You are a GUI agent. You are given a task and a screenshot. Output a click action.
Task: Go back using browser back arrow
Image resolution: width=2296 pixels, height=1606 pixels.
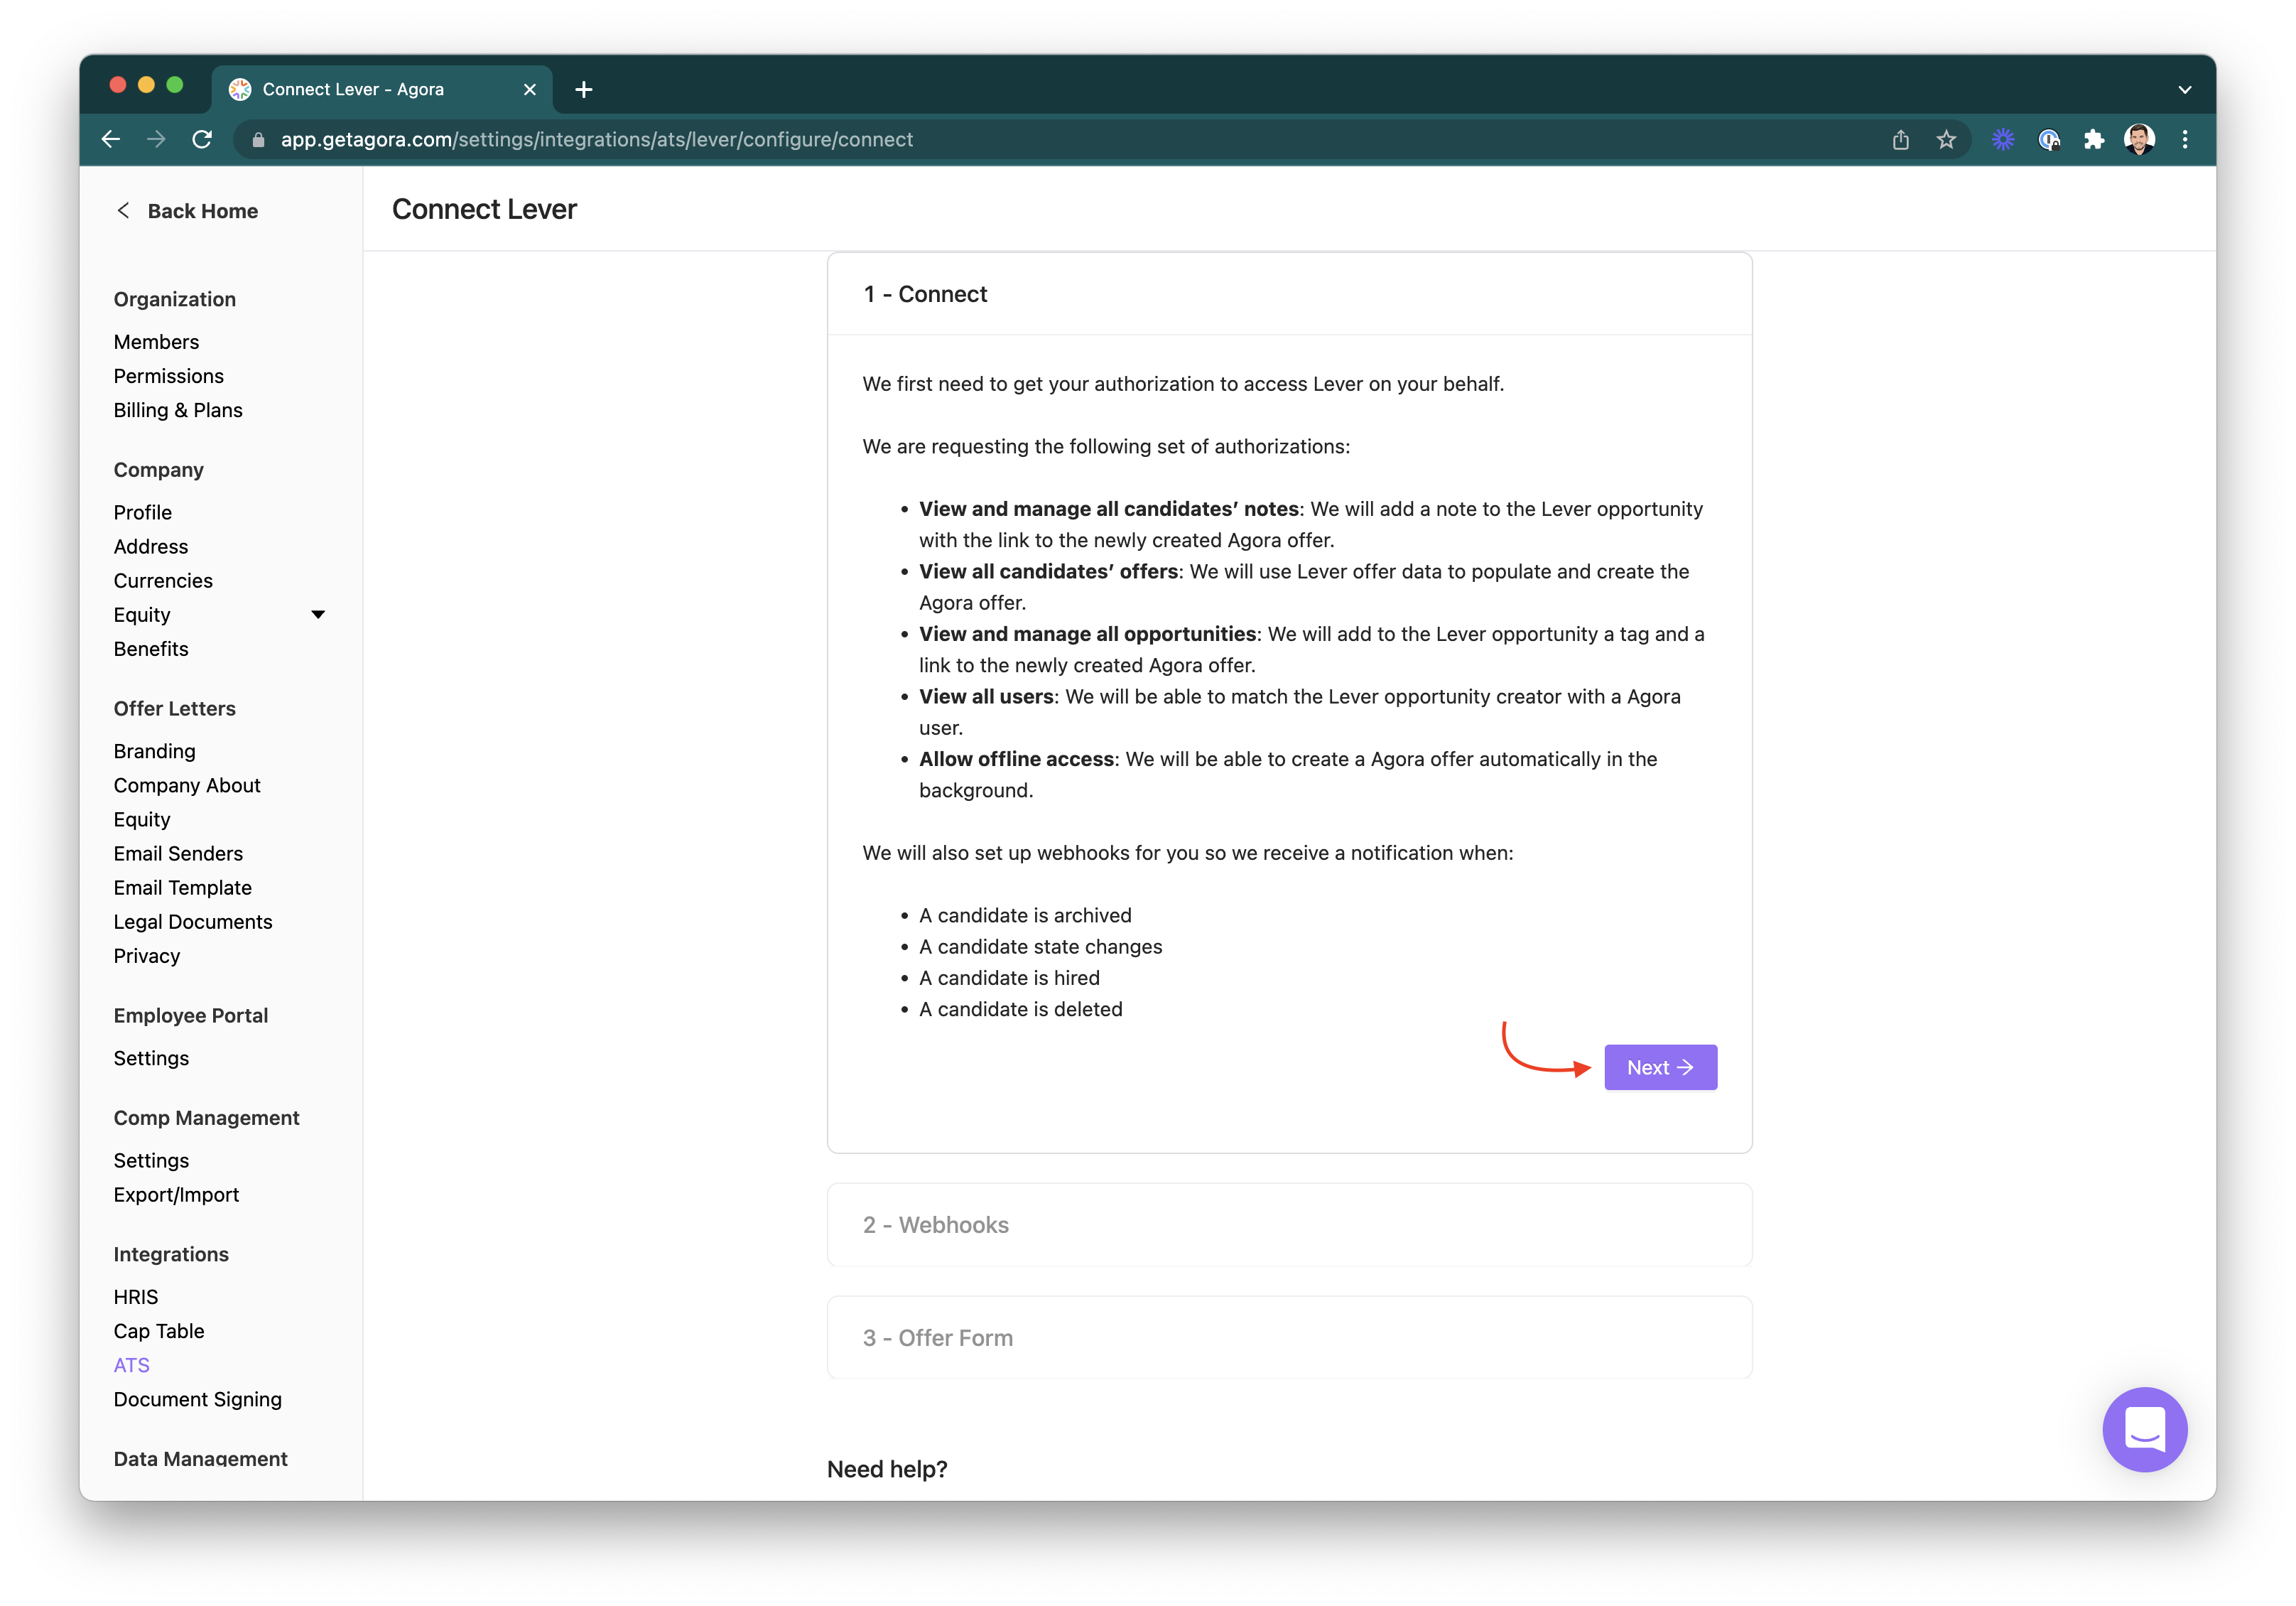(111, 139)
